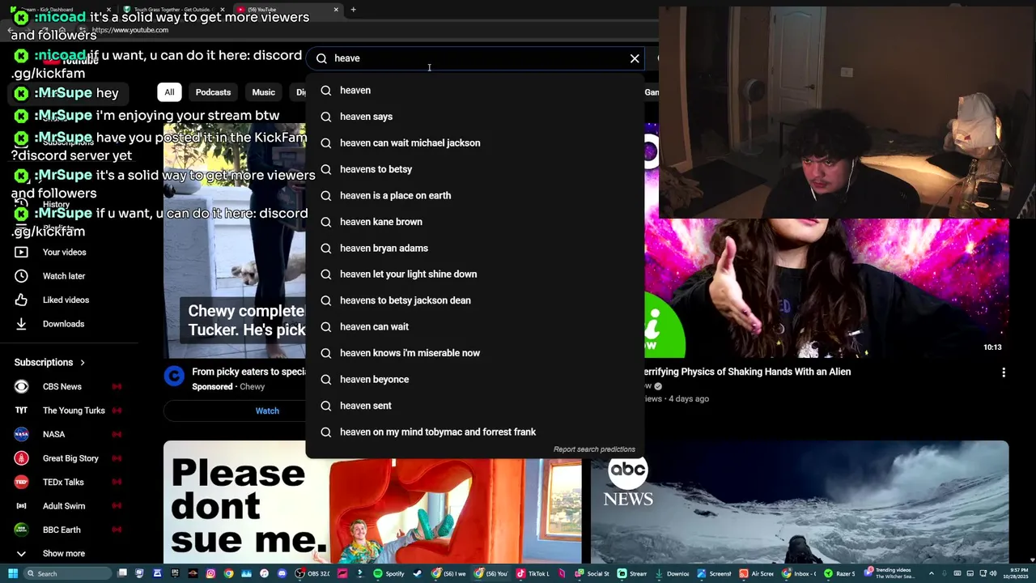Open Spotify from the taskbar

point(389,573)
